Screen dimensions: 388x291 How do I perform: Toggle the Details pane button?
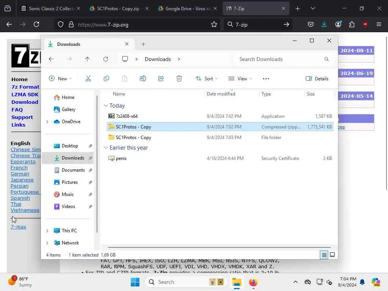[317, 79]
